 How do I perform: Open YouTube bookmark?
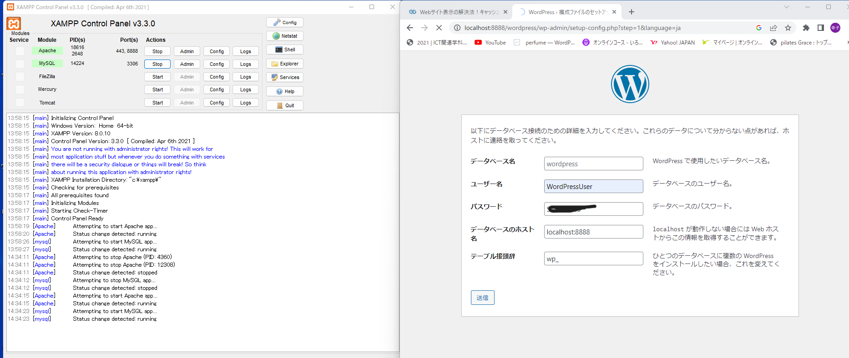point(490,42)
